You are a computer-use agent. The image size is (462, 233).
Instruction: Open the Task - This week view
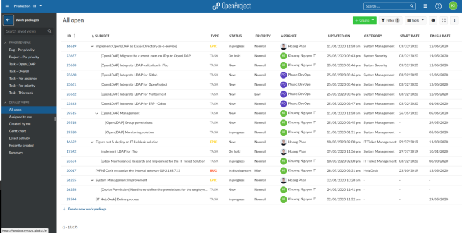(x=22, y=93)
